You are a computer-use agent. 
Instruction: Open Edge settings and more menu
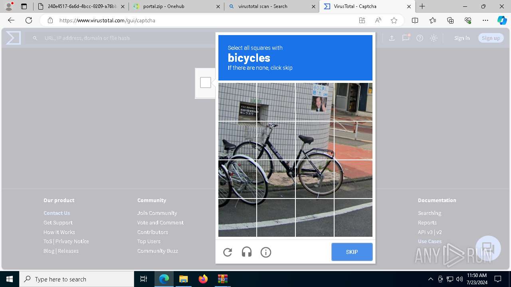pyautogui.click(x=485, y=20)
